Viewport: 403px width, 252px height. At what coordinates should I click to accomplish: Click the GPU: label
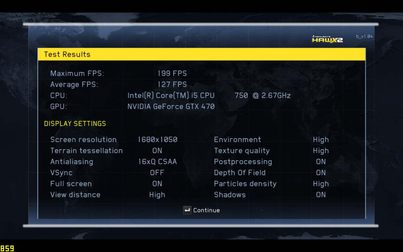tap(59, 106)
